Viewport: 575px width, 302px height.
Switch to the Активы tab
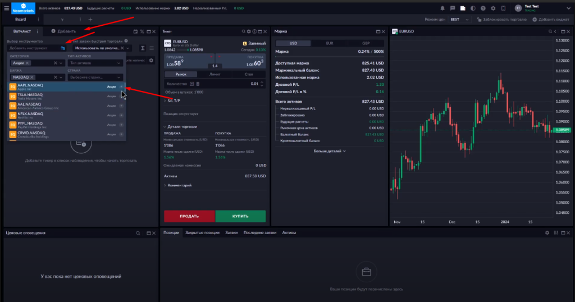click(289, 233)
